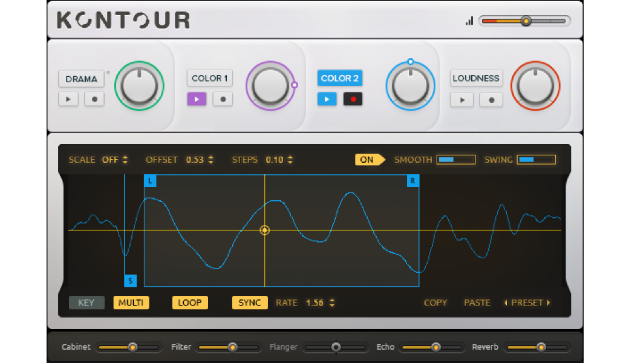Click the purple Color 1 knob

[270, 86]
